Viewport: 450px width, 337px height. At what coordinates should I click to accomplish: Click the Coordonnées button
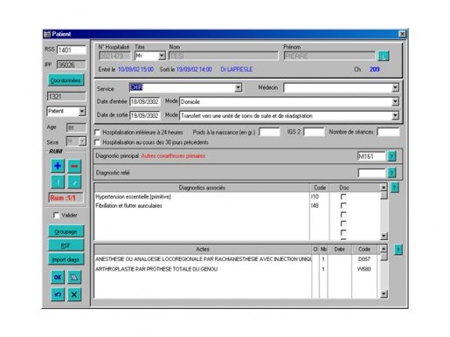point(66,80)
